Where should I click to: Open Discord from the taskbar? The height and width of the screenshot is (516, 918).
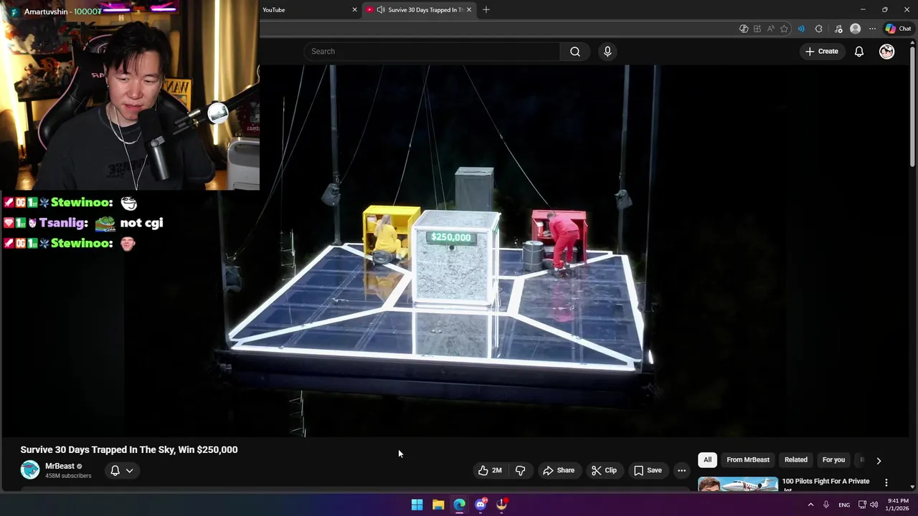coord(481,505)
